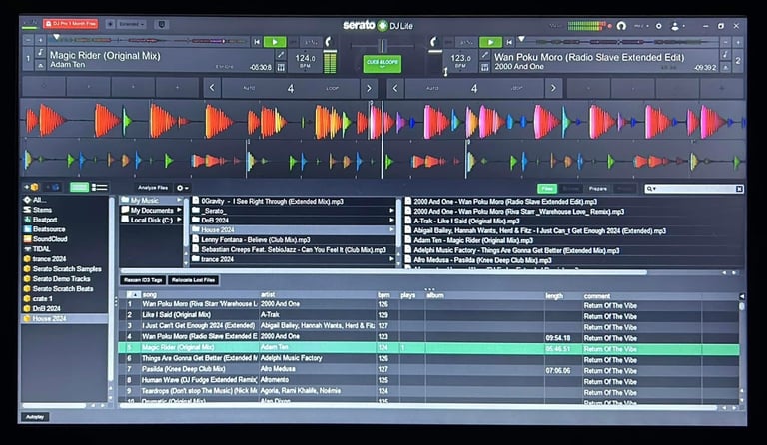The width and height of the screenshot is (767, 445).
Task: Add new crate icon in library toolbar
Action: pyautogui.click(x=31, y=187)
